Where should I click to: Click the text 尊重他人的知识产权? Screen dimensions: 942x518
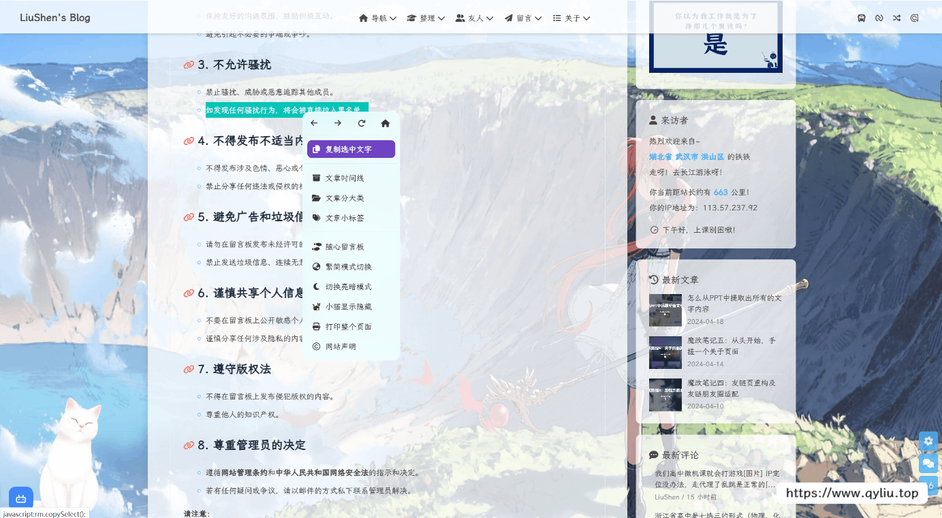(x=242, y=415)
